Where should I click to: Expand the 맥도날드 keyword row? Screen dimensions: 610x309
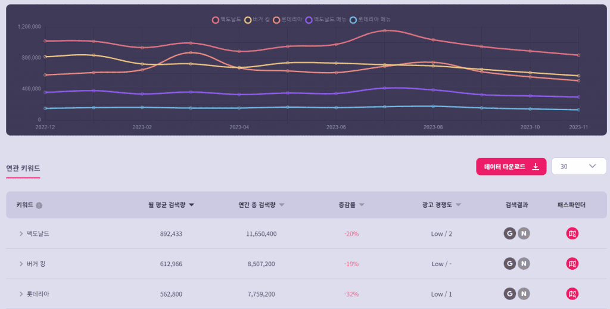(21, 233)
